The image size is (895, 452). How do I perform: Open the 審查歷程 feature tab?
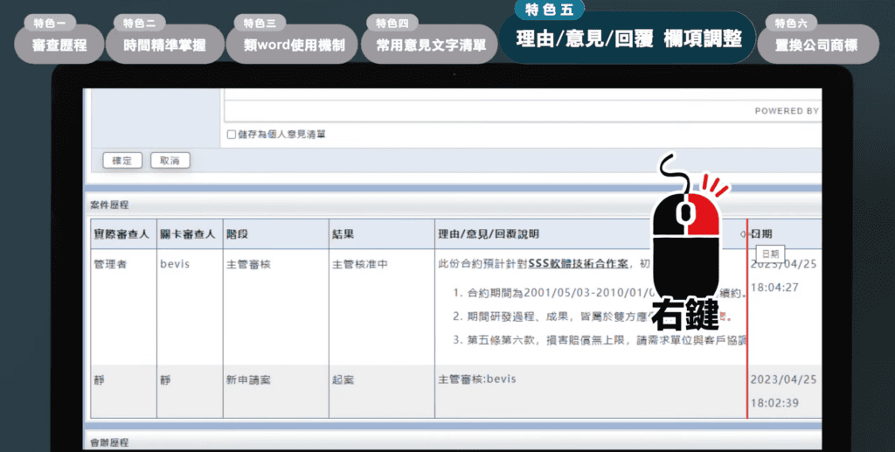point(59,45)
